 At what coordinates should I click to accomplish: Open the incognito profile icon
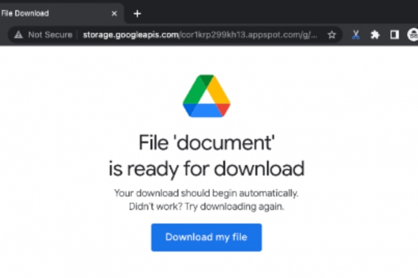coord(413,35)
